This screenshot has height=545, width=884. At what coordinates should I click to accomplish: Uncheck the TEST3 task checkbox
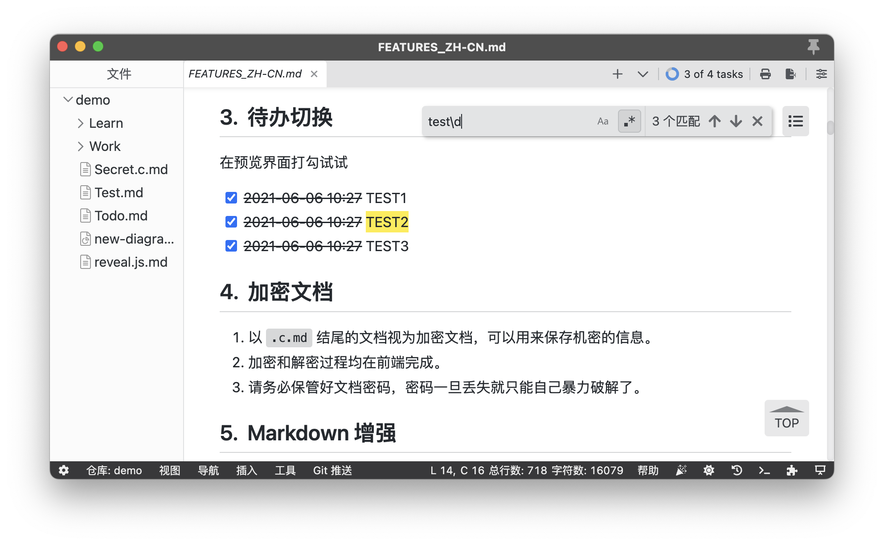click(231, 246)
